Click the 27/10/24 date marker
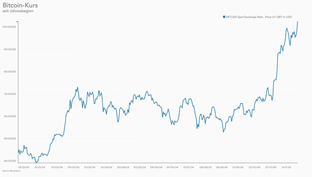 (271, 167)
